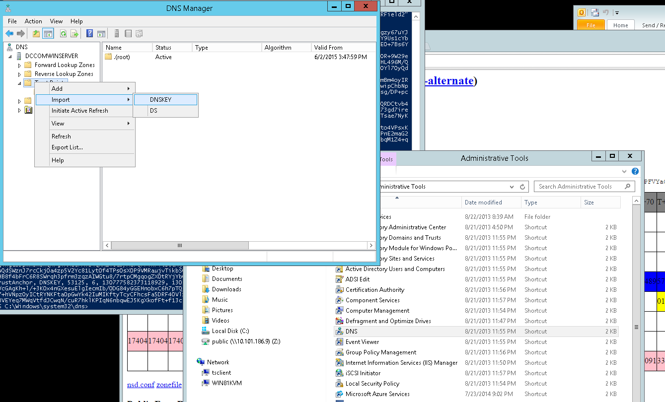The image size is (665, 402).
Task: Choose DNSKEY from the Import submenu
Action: [166, 100]
